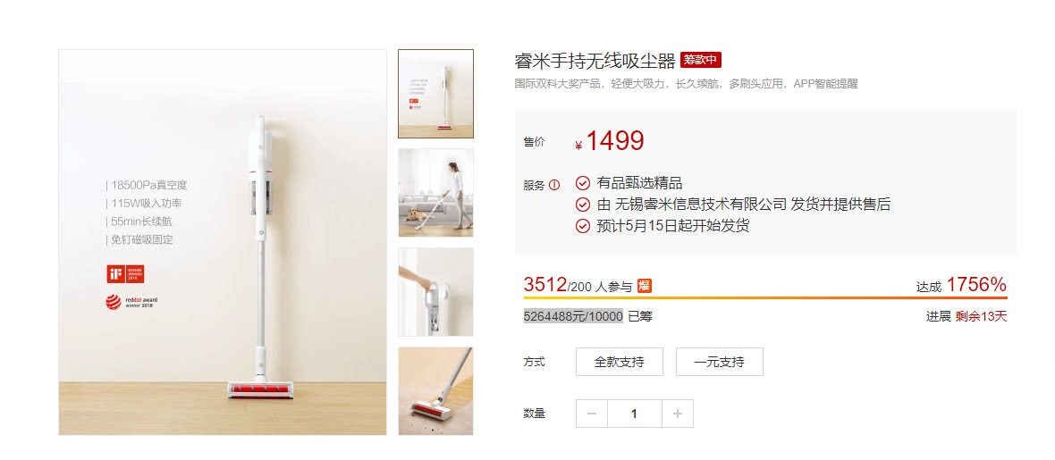View the brush head floor-cleaning thumbnail
The width and height of the screenshot is (1055, 460).
click(x=435, y=390)
